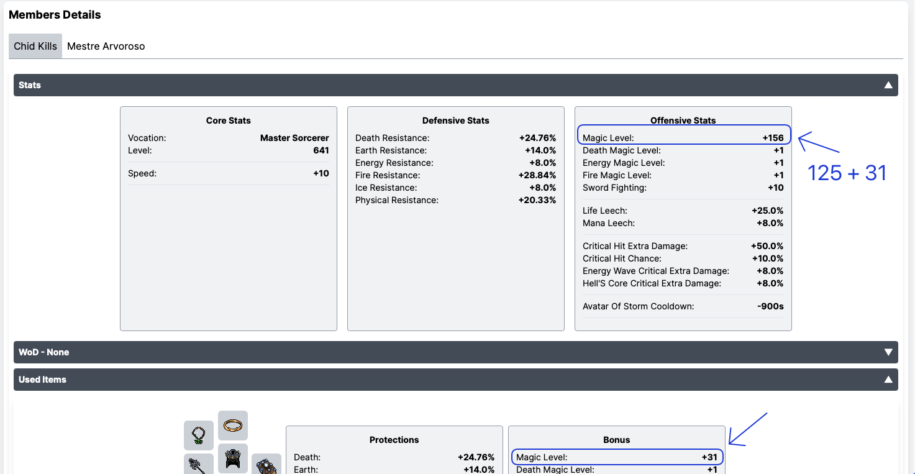
Task: Click the Members Details heading
Action: (x=55, y=15)
